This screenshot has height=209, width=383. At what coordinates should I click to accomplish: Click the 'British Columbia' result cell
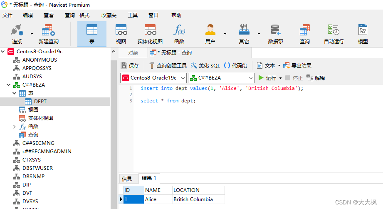[x=198, y=199]
